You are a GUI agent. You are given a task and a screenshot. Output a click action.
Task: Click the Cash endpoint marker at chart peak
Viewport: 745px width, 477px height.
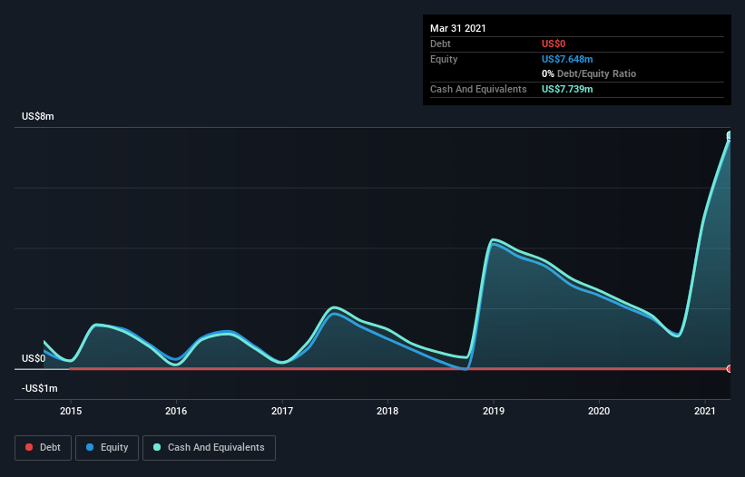click(x=730, y=136)
